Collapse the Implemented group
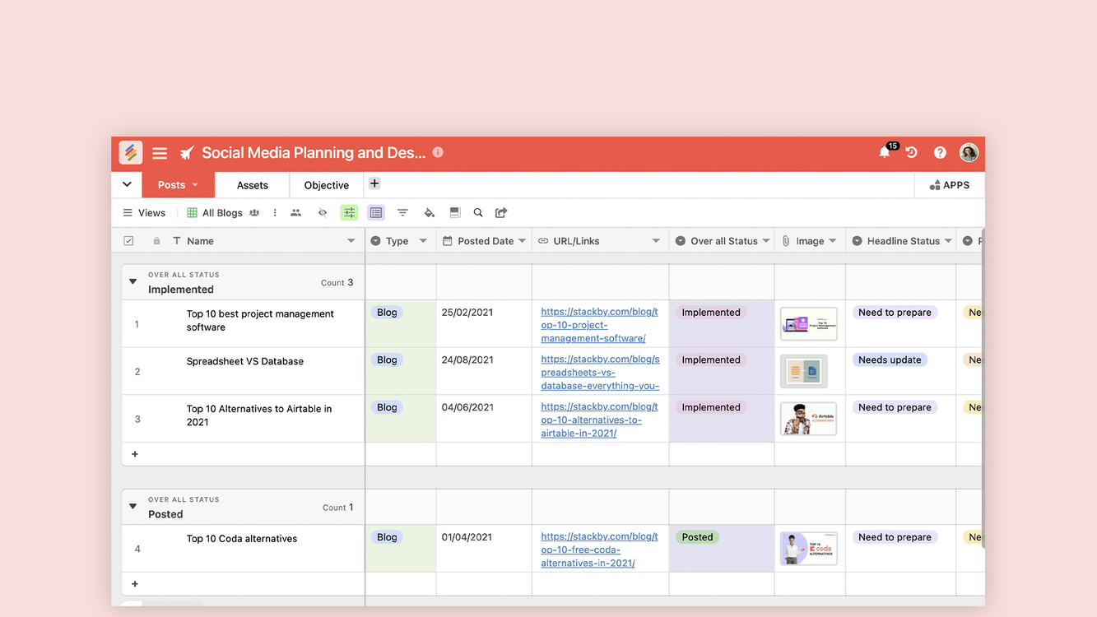The image size is (1097, 617). click(133, 282)
